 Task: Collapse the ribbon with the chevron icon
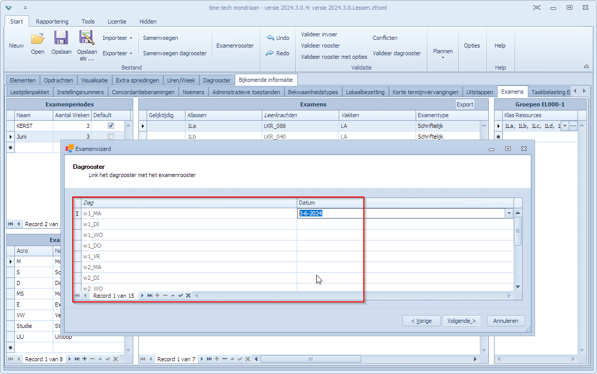tap(586, 67)
